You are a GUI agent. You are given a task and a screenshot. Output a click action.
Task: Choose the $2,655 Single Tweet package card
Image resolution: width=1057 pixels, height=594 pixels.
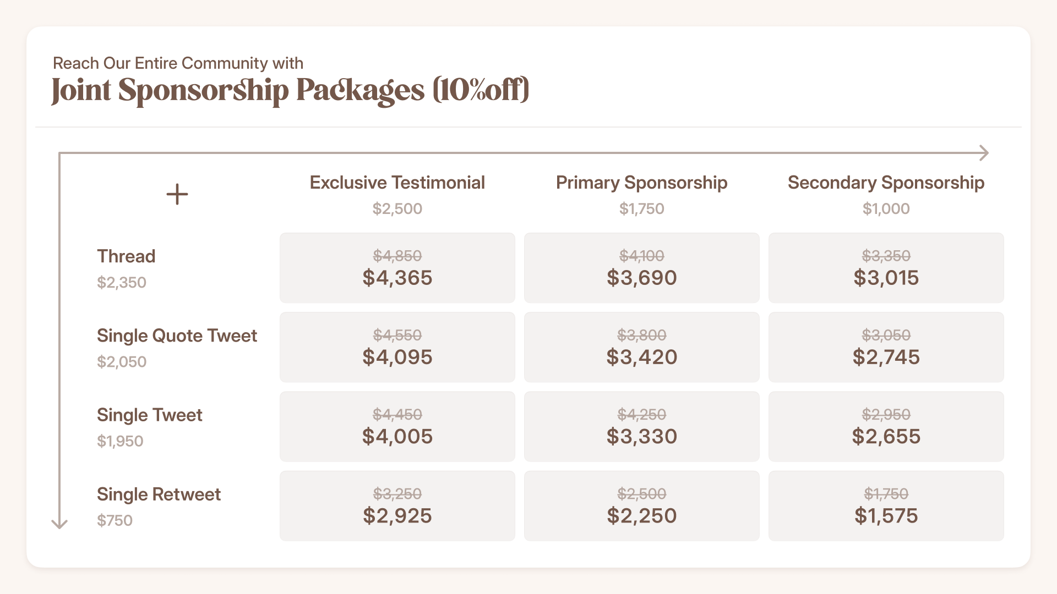886,426
